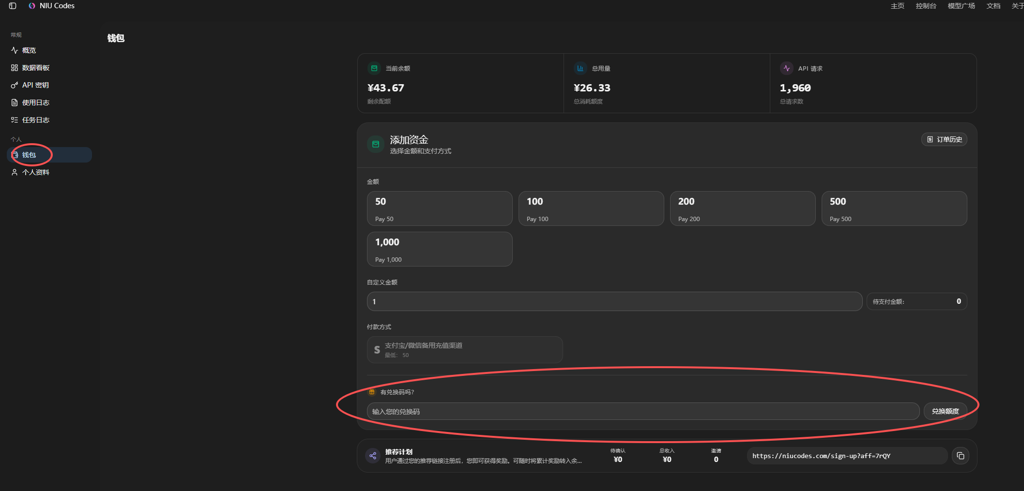Click the redemption code input field
Image resolution: width=1024 pixels, height=491 pixels.
point(643,411)
